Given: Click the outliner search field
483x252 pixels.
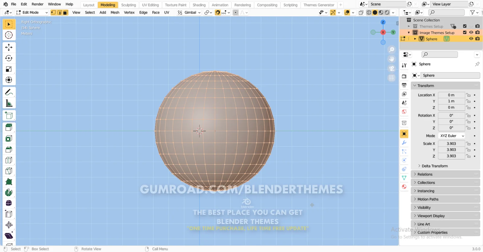Looking at the screenshot, I should [446, 12].
